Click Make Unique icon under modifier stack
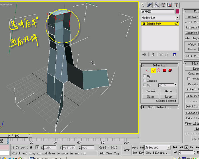This screenshot has height=159, width=199. tap(161, 55)
